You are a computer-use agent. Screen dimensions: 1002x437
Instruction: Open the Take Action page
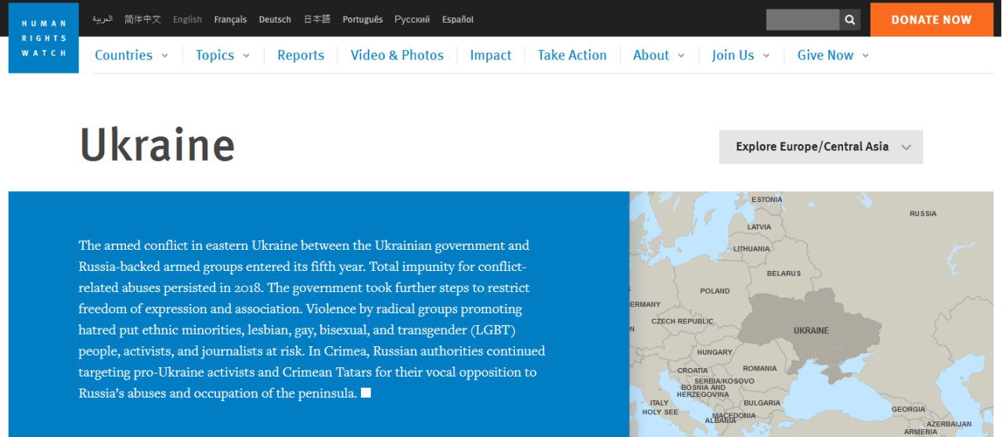coord(571,55)
